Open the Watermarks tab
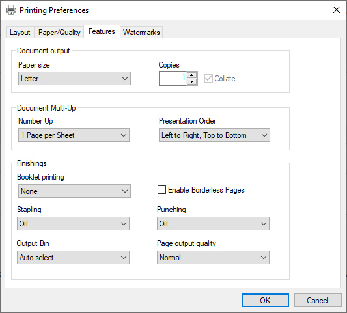 (x=141, y=33)
